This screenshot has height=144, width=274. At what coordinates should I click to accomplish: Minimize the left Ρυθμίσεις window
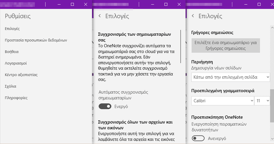coord(59,4)
